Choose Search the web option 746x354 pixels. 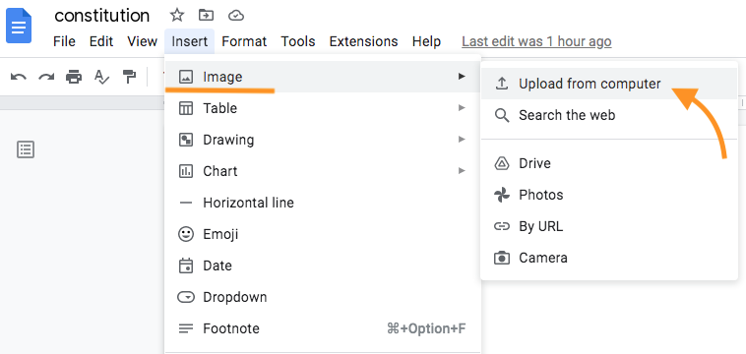point(609,115)
